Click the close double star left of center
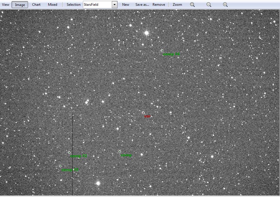The width and height of the screenshot is (280, 197). pyautogui.click(x=86, y=102)
